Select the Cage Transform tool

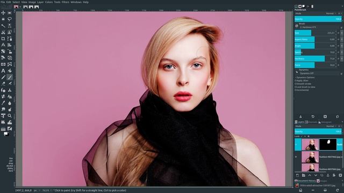(10, 64)
